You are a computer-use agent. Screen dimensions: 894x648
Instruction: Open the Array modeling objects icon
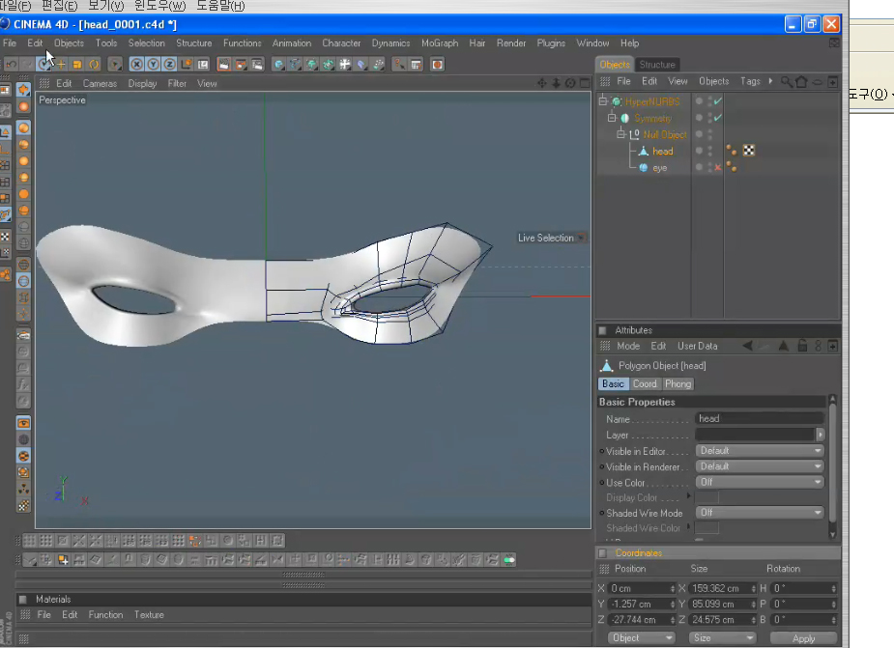click(329, 65)
